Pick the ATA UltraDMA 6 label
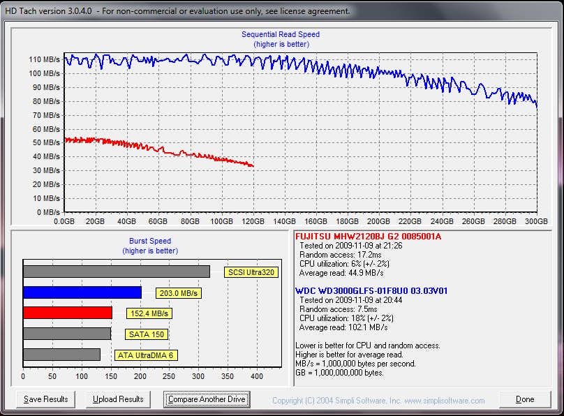 146,355
